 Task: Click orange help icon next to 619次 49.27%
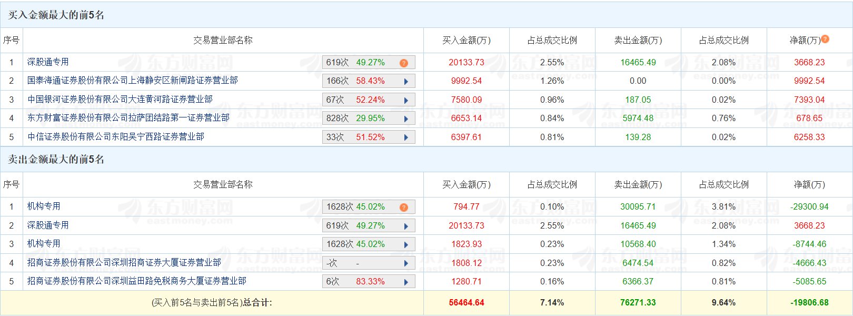pos(404,63)
